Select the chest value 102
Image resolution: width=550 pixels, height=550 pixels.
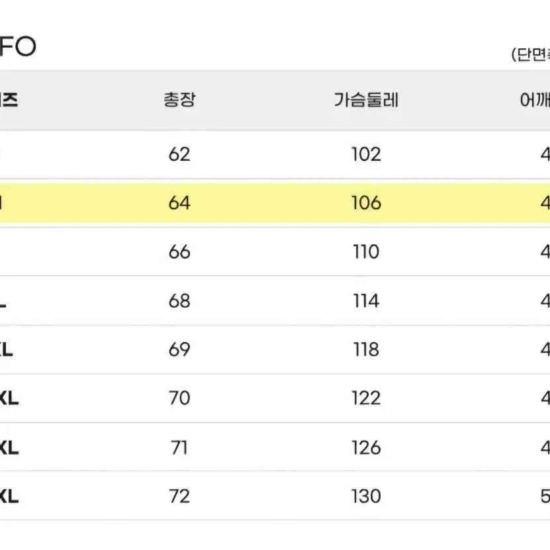(x=366, y=154)
